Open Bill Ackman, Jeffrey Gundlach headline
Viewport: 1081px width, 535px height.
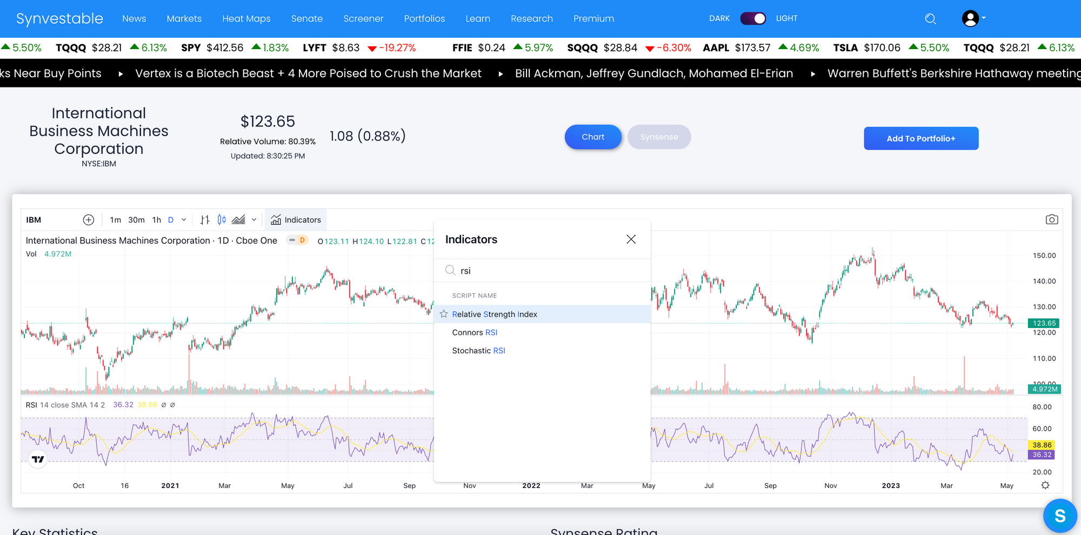coord(654,73)
